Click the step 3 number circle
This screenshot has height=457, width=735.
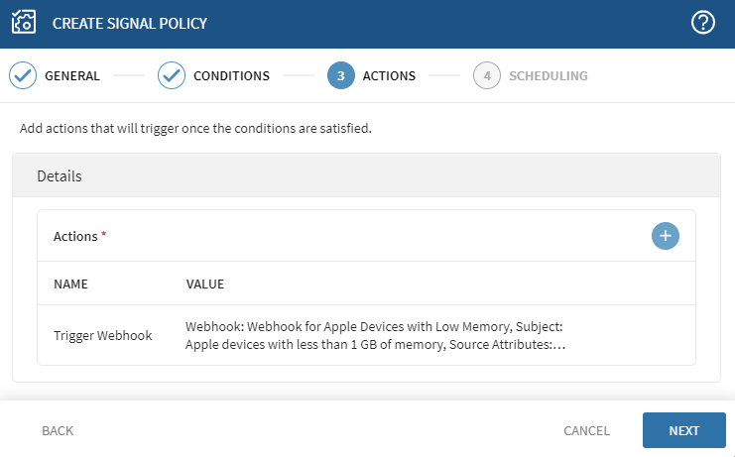click(340, 75)
